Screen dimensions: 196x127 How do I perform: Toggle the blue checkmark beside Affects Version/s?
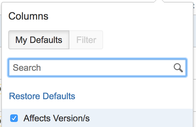(x=14, y=118)
